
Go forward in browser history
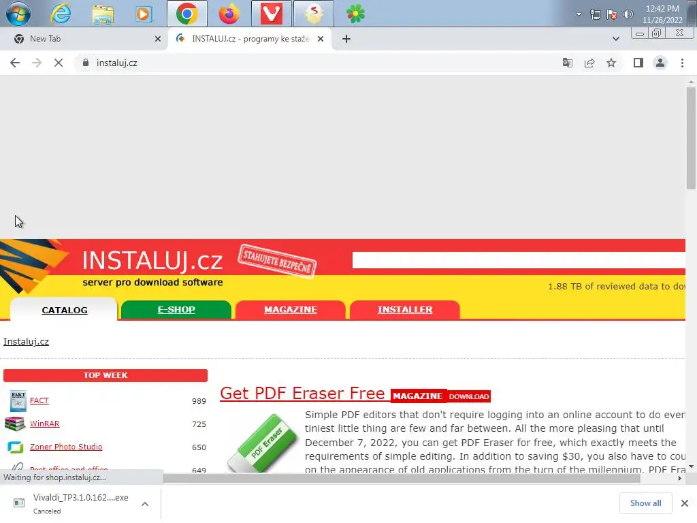pos(37,63)
